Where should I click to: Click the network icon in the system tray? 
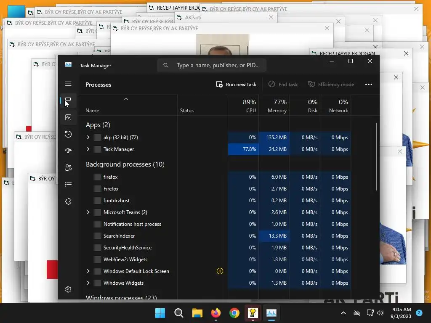[370, 313]
